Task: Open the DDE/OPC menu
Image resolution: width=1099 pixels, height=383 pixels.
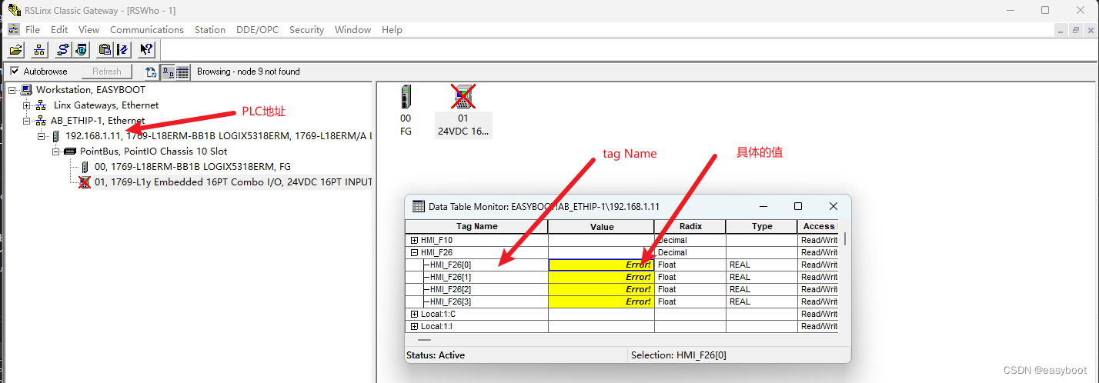Action: [x=257, y=29]
